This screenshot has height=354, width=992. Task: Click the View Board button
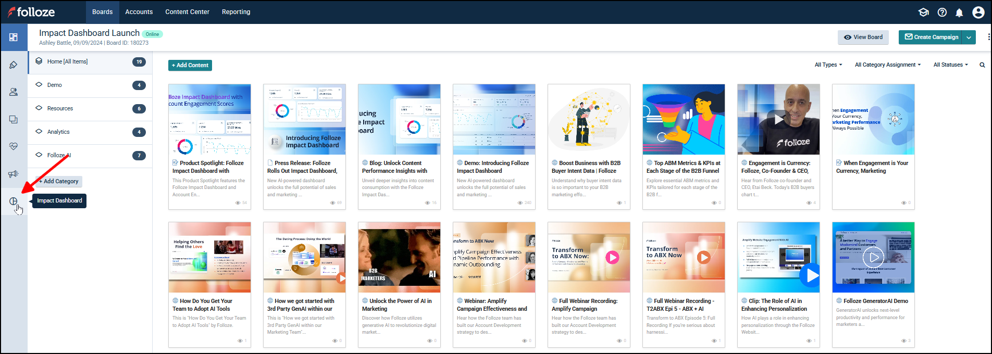pyautogui.click(x=863, y=37)
